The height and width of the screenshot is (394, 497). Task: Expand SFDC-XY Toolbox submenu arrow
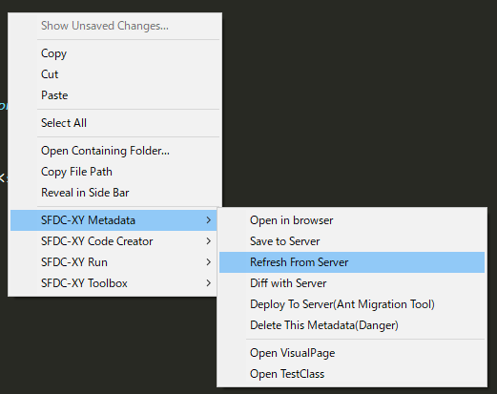click(x=208, y=283)
